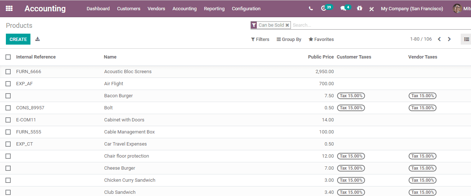Go to the next page arrow
Screen dimensions: 471x196
coord(449,39)
